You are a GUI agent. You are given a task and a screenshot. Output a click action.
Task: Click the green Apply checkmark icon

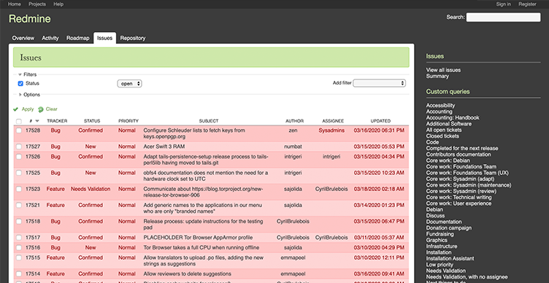pyautogui.click(x=15, y=109)
